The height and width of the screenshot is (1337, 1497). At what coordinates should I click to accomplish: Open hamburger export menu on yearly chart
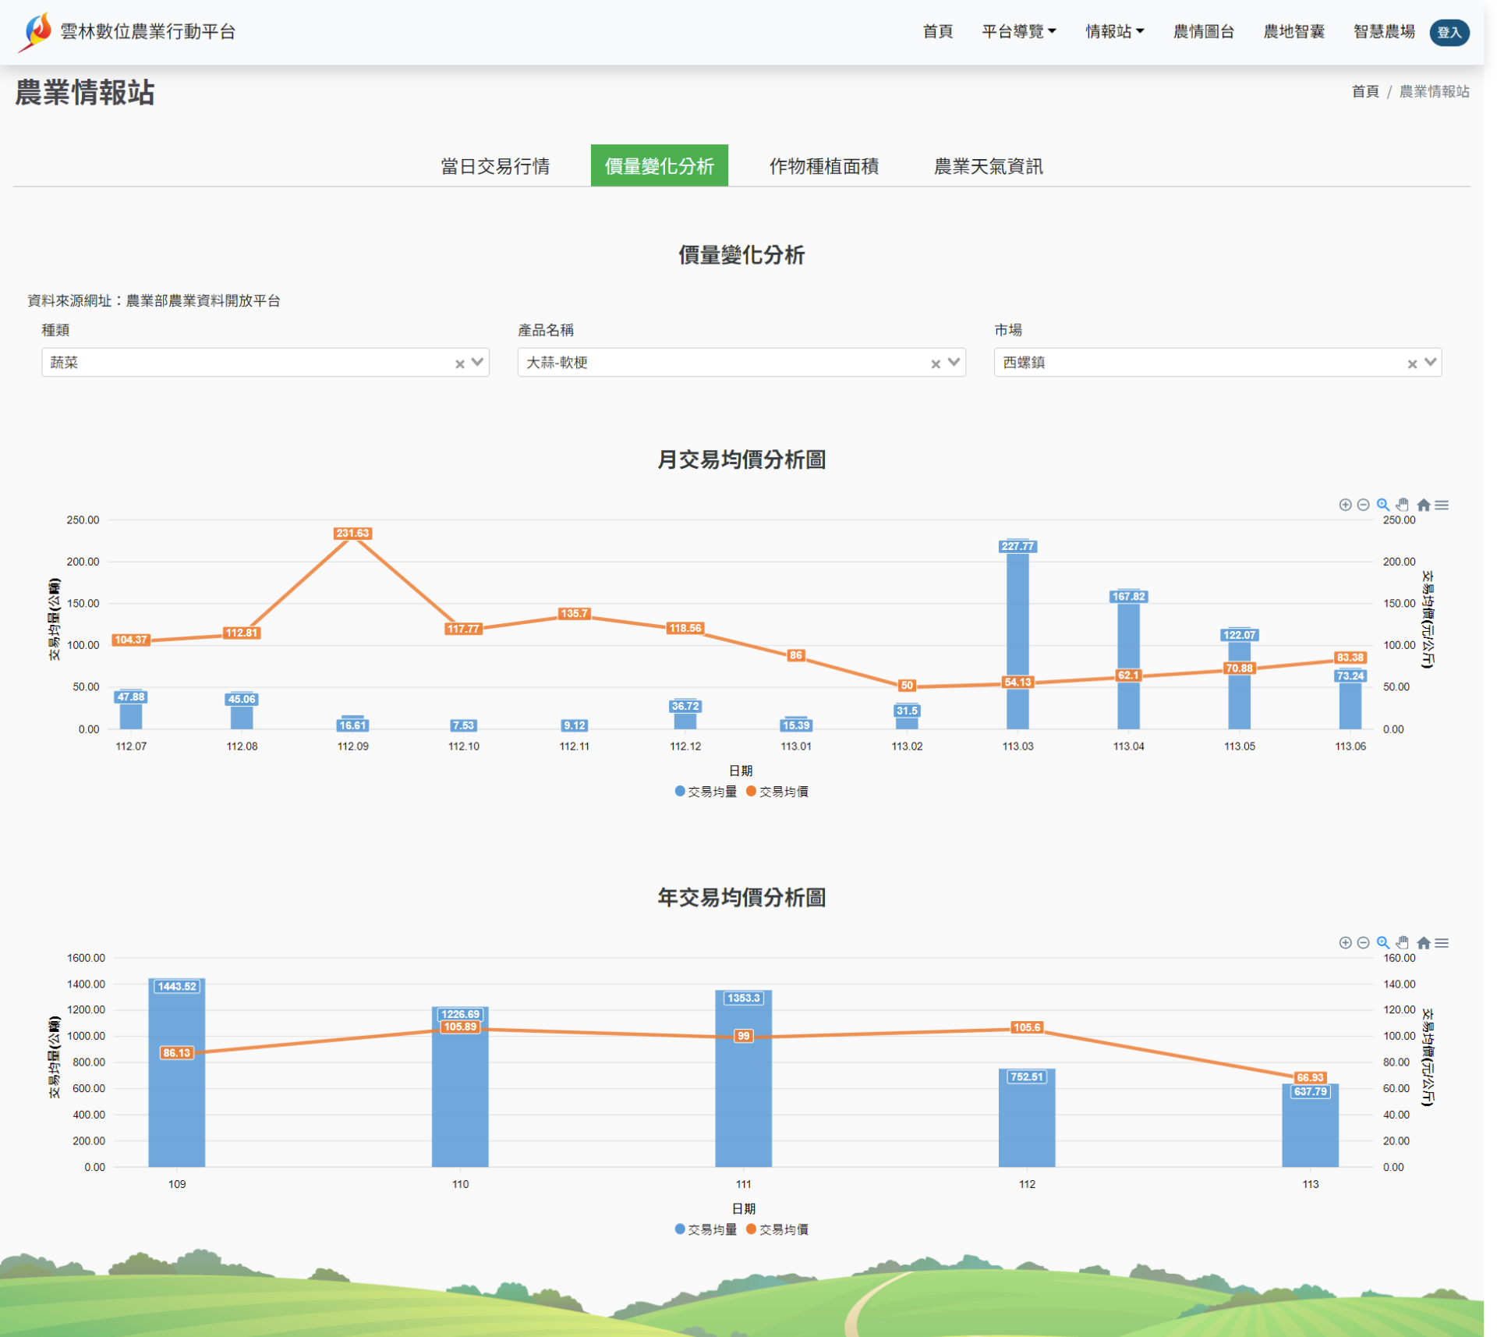pyautogui.click(x=1442, y=942)
